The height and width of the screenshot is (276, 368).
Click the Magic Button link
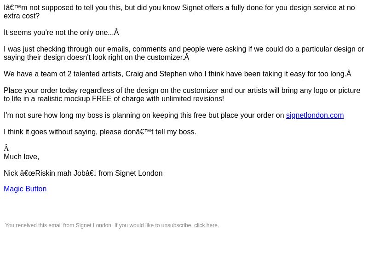click(25, 189)
